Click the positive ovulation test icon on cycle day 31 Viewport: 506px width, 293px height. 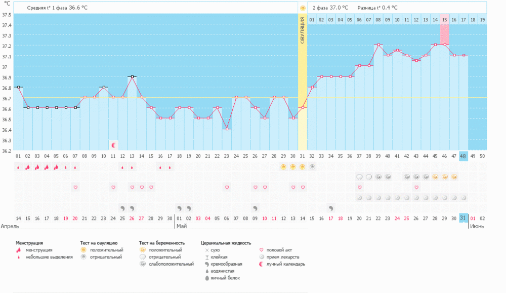[303, 167]
